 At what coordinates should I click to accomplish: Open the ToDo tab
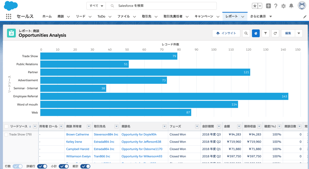101,16
